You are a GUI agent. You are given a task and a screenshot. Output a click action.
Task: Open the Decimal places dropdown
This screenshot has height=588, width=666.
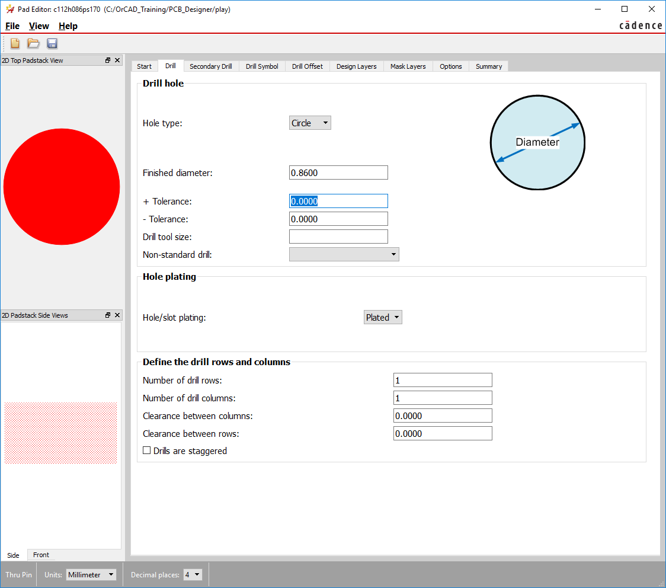pyautogui.click(x=193, y=575)
